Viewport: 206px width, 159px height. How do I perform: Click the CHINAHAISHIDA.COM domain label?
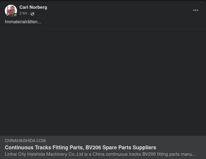click(25, 141)
